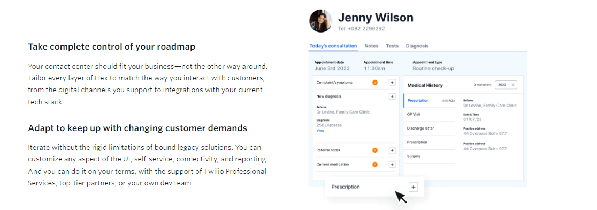Viewport: 597px width, 210px height.
Task: Select the Prescription 01/07/23 history entry
Action: click(429, 100)
